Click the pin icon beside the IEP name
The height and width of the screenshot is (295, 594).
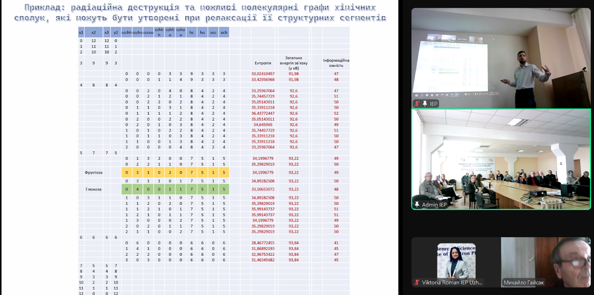tap(425, 103)
